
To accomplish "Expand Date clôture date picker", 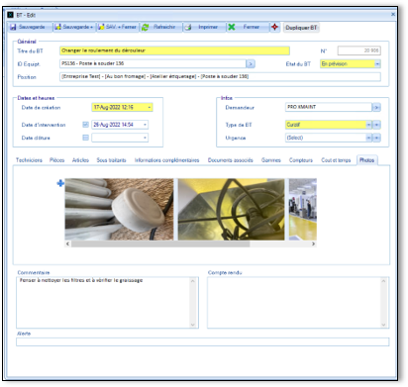I will pyautogui.click(x=145, y=138).
